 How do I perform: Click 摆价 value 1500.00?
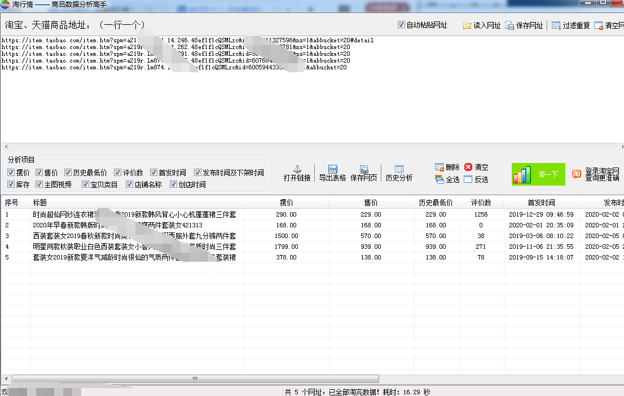[286, 236]
